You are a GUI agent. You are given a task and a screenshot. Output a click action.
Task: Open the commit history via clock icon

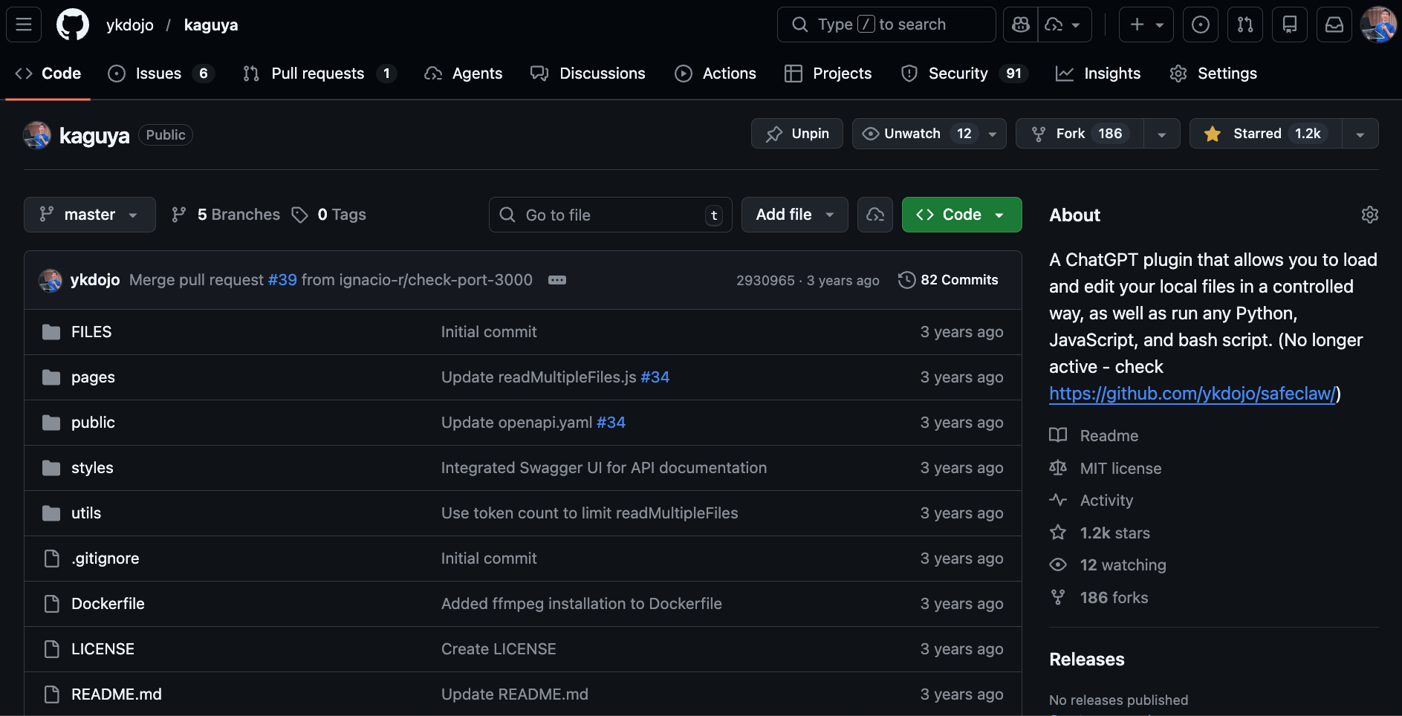tap(907, 280)
